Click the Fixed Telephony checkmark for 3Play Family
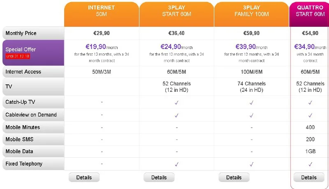This screenshot has height=189, width=329. point(251,164)
